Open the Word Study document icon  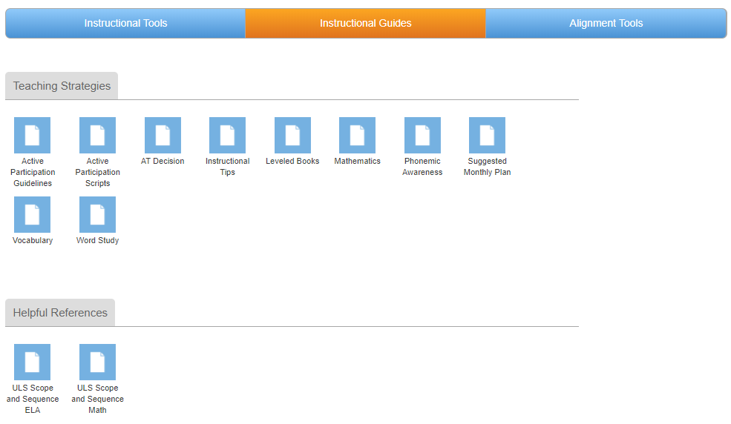coord(97,214)
